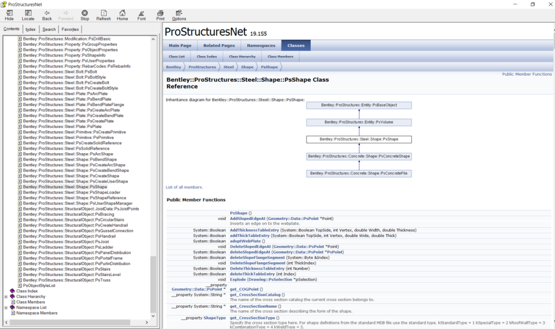555x329 pixels.
Task: Click contents pane scroll down arrow
Action: [x=153, y=316]
